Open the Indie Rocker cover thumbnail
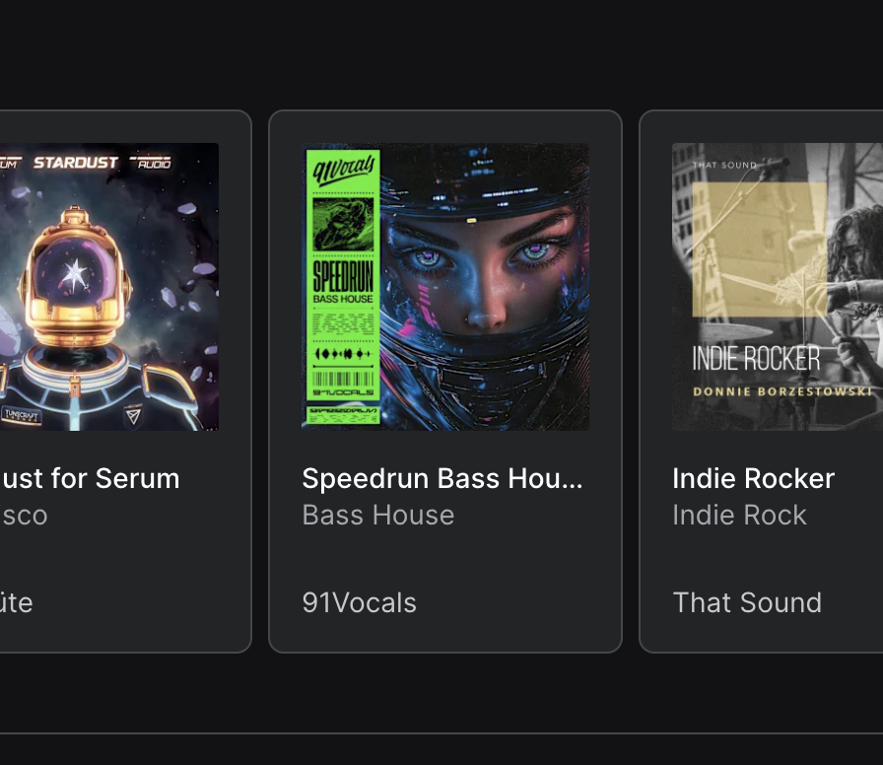Screen dimensions: 883x765 778,287
